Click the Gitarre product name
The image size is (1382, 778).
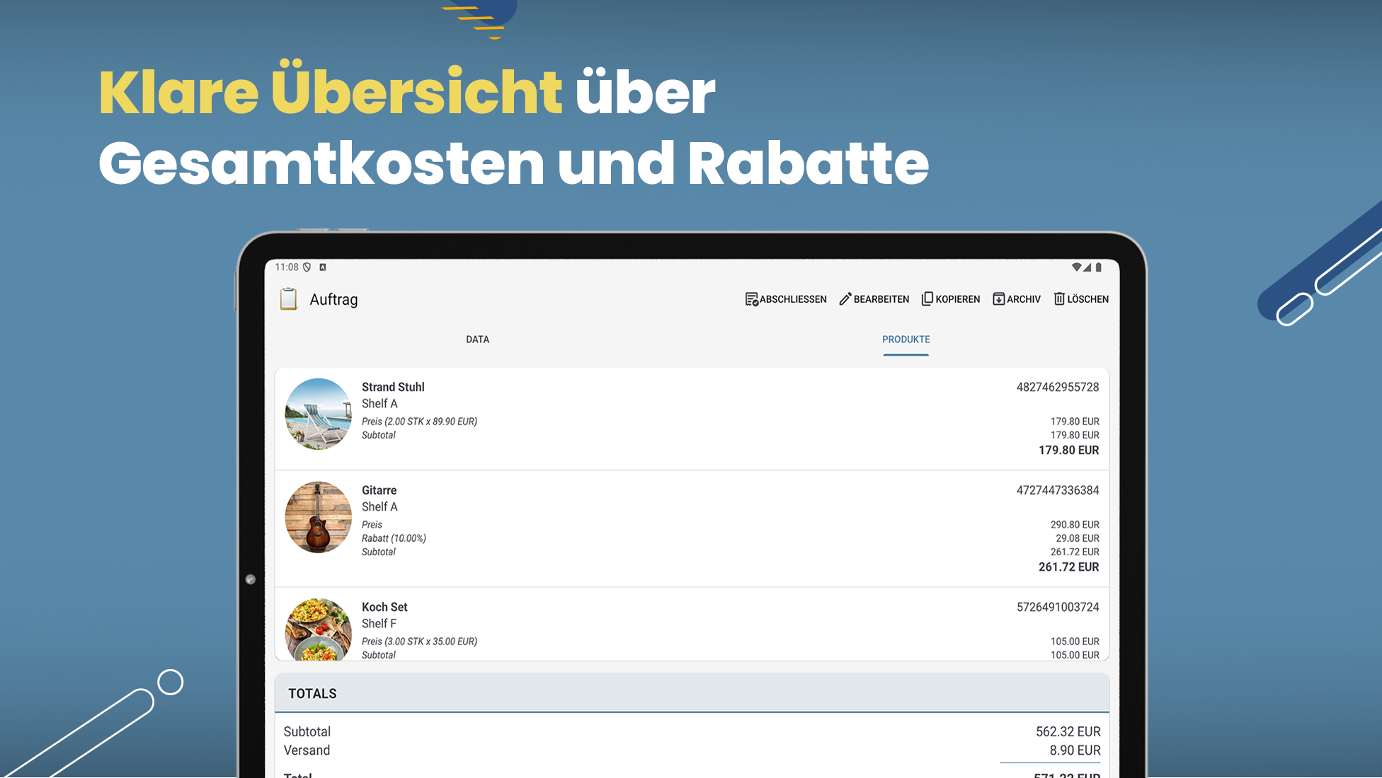coord(379,490)
